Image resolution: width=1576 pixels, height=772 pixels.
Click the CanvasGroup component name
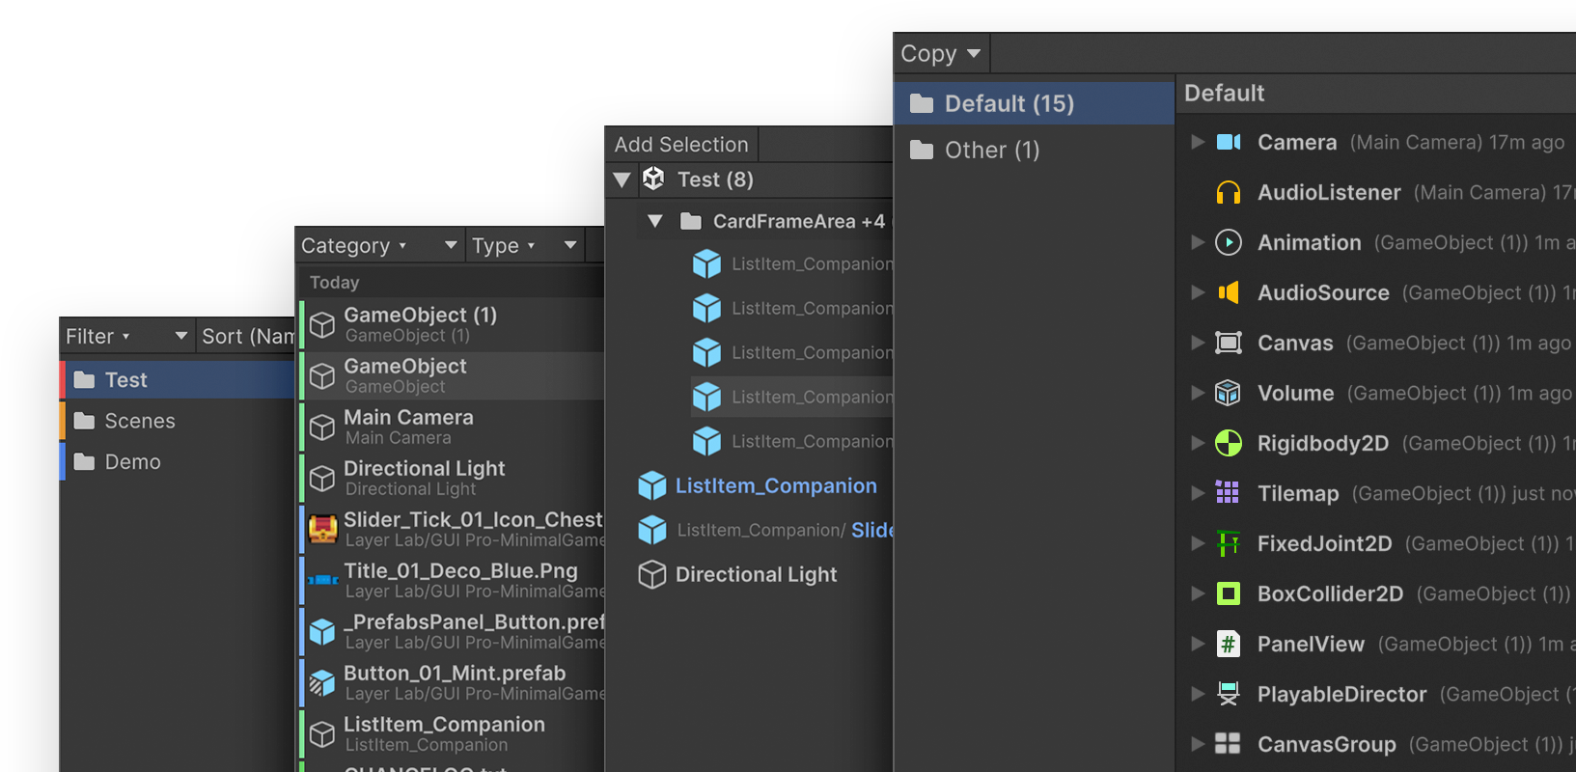click(1326, 744)
